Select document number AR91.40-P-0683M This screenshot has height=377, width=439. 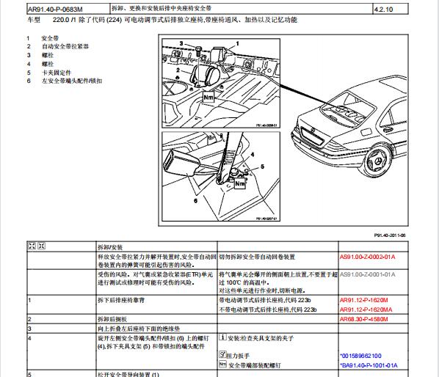[x=55, y=10]
